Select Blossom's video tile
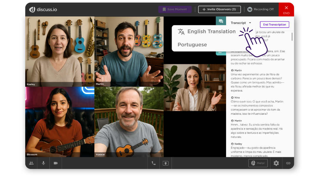Screen dimensions: 323x176 (x=60, y=122)
